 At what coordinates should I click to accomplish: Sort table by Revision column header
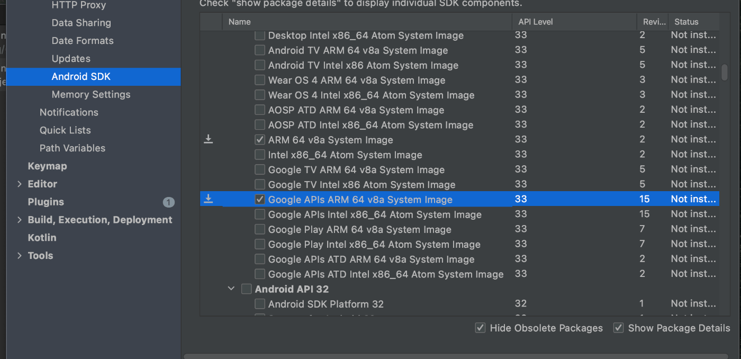click(652, 22)
